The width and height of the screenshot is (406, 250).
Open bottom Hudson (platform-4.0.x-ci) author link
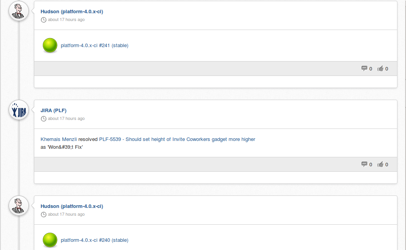click(72, 206)
